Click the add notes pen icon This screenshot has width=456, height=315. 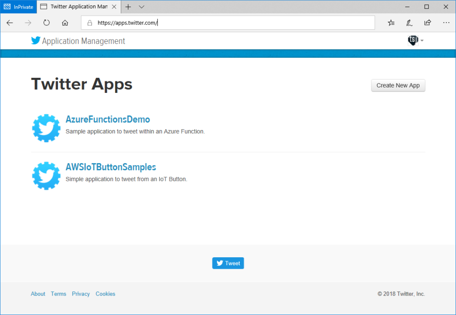pyautogui.click(x=409, y=23)
